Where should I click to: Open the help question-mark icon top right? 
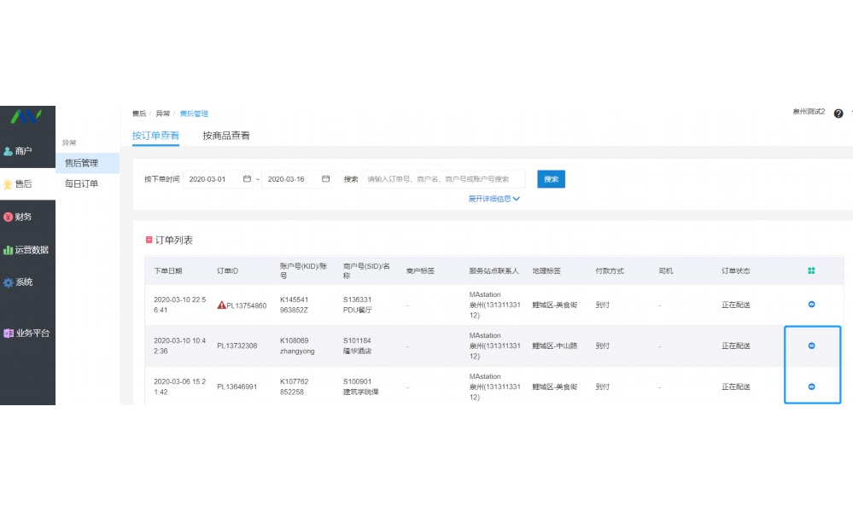click(839, 113)
